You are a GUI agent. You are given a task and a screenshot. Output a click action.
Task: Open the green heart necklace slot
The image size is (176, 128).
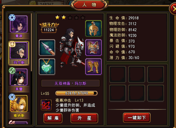(x=47, y=67)
